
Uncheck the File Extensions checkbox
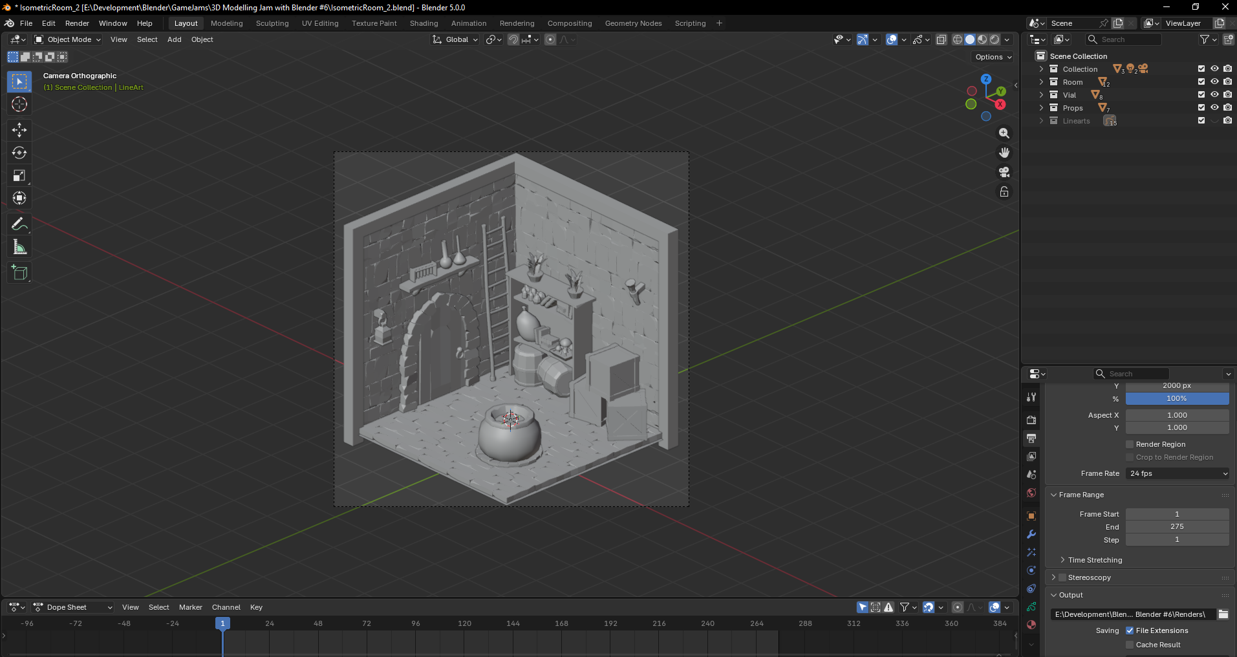click(1130, 630)
